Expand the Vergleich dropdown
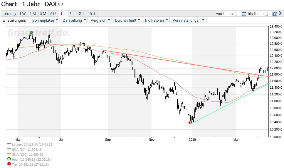This screenshot has height=168, width=284. tap(100, 20)
